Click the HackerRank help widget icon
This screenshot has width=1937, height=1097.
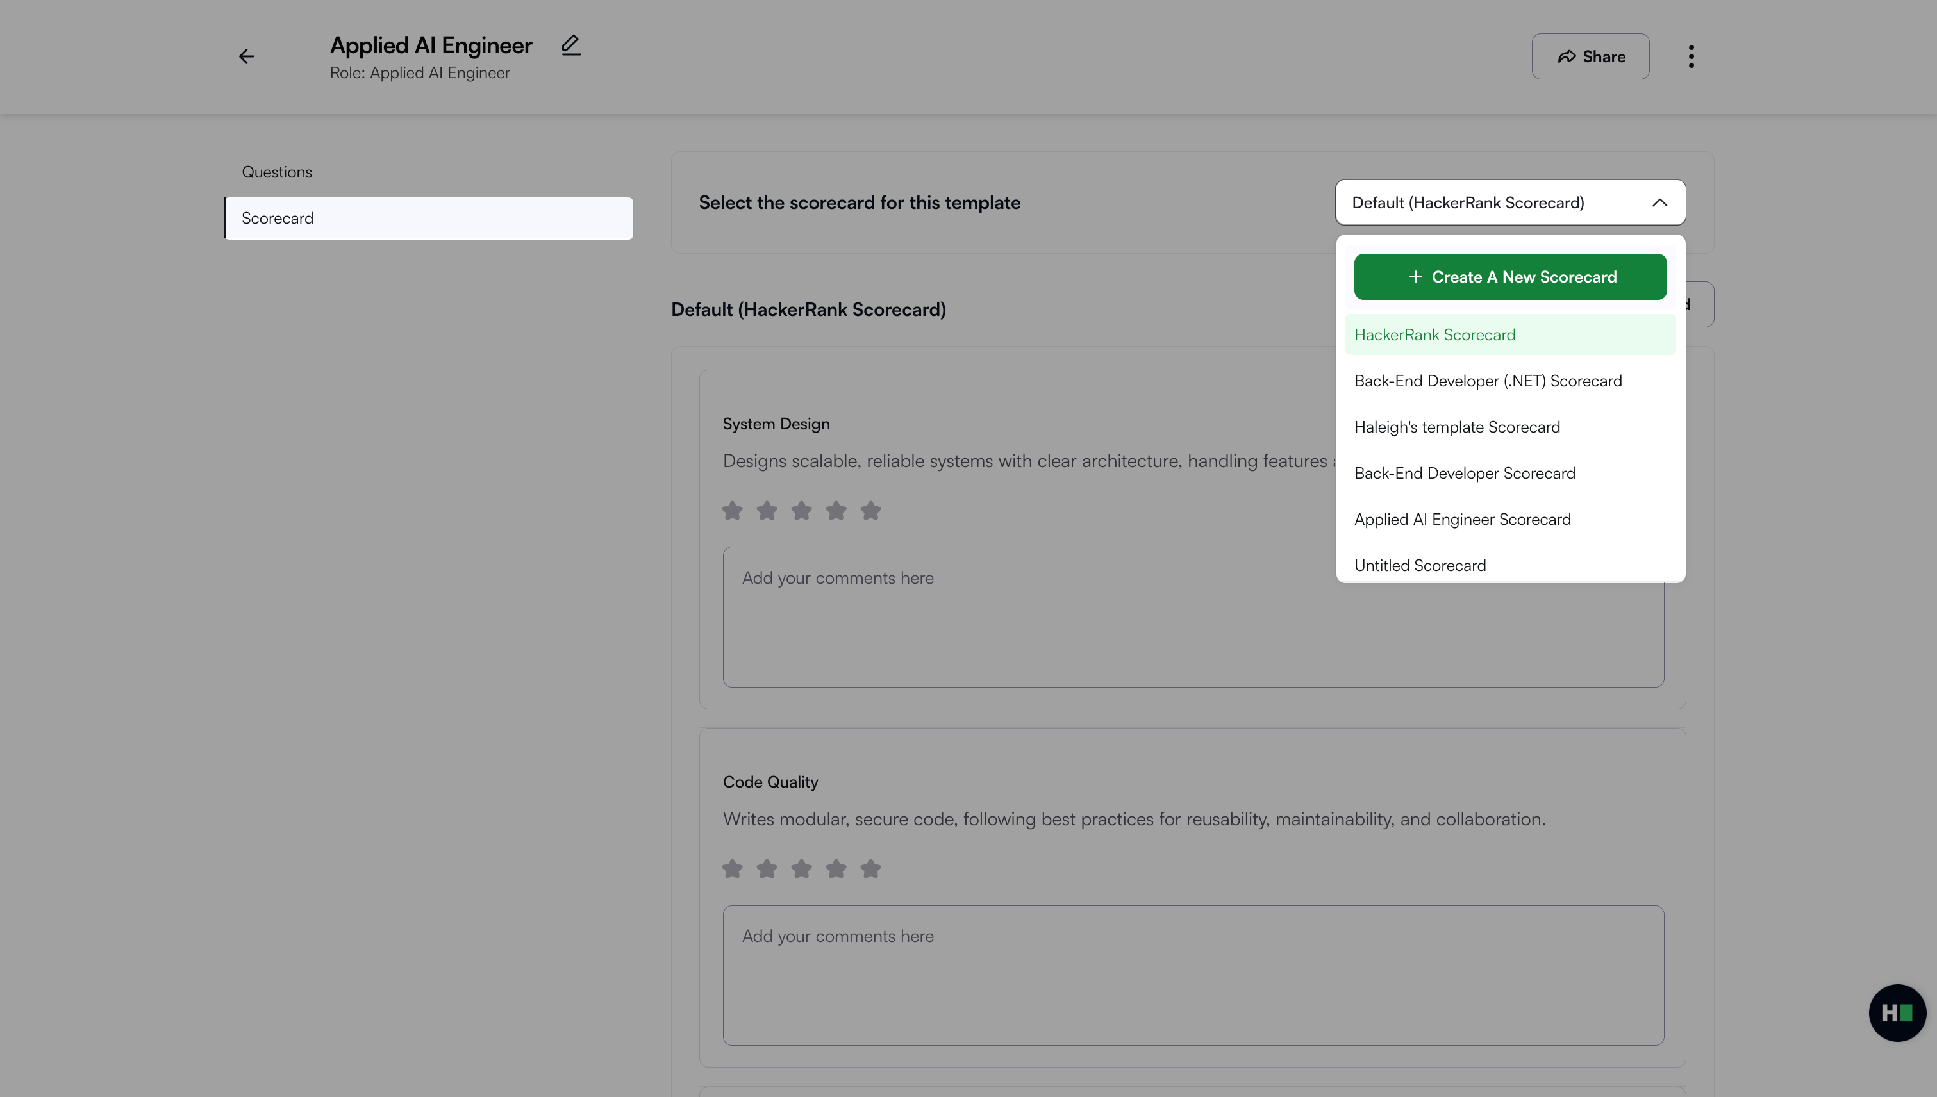(1897, 1012)
